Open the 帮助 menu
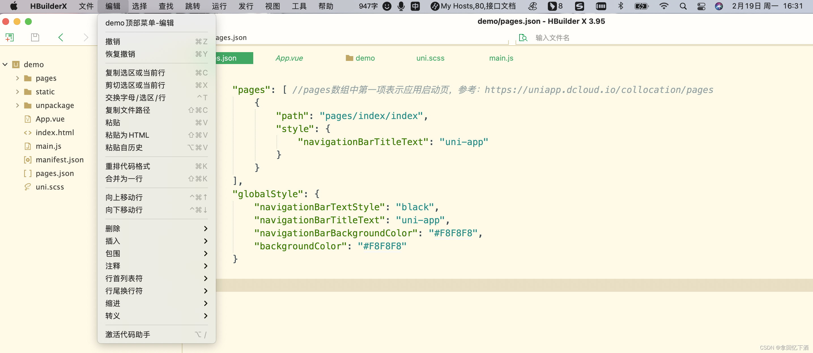The width and height of the screenshot is (813, 353). pos(326,6)
